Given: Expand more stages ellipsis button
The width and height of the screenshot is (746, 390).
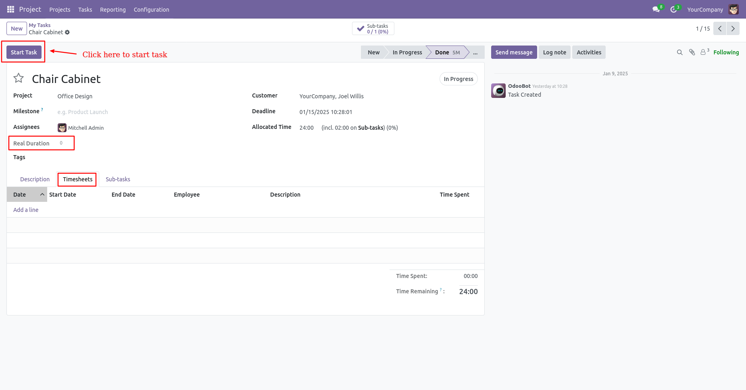Looking at the screenshot, I should coord(475,52).
